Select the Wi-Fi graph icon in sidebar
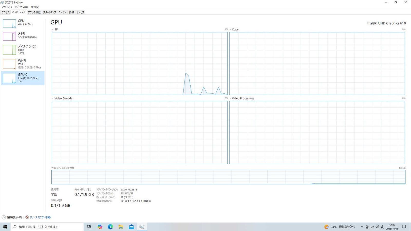 click(9, 64)
